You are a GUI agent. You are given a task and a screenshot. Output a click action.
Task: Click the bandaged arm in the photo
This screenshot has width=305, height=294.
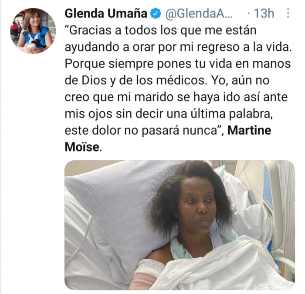point(148,275)
